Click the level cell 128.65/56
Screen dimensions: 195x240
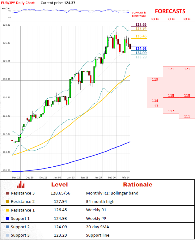60,193
